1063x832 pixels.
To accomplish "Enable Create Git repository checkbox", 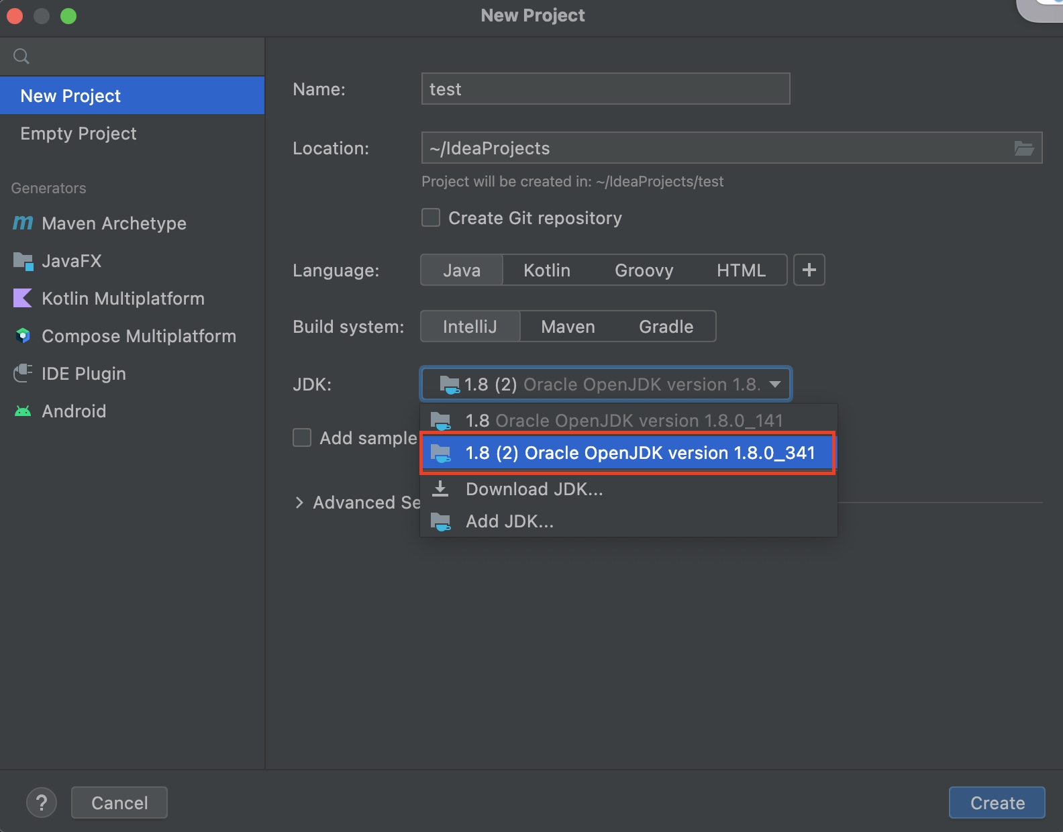I will [431, 217].
